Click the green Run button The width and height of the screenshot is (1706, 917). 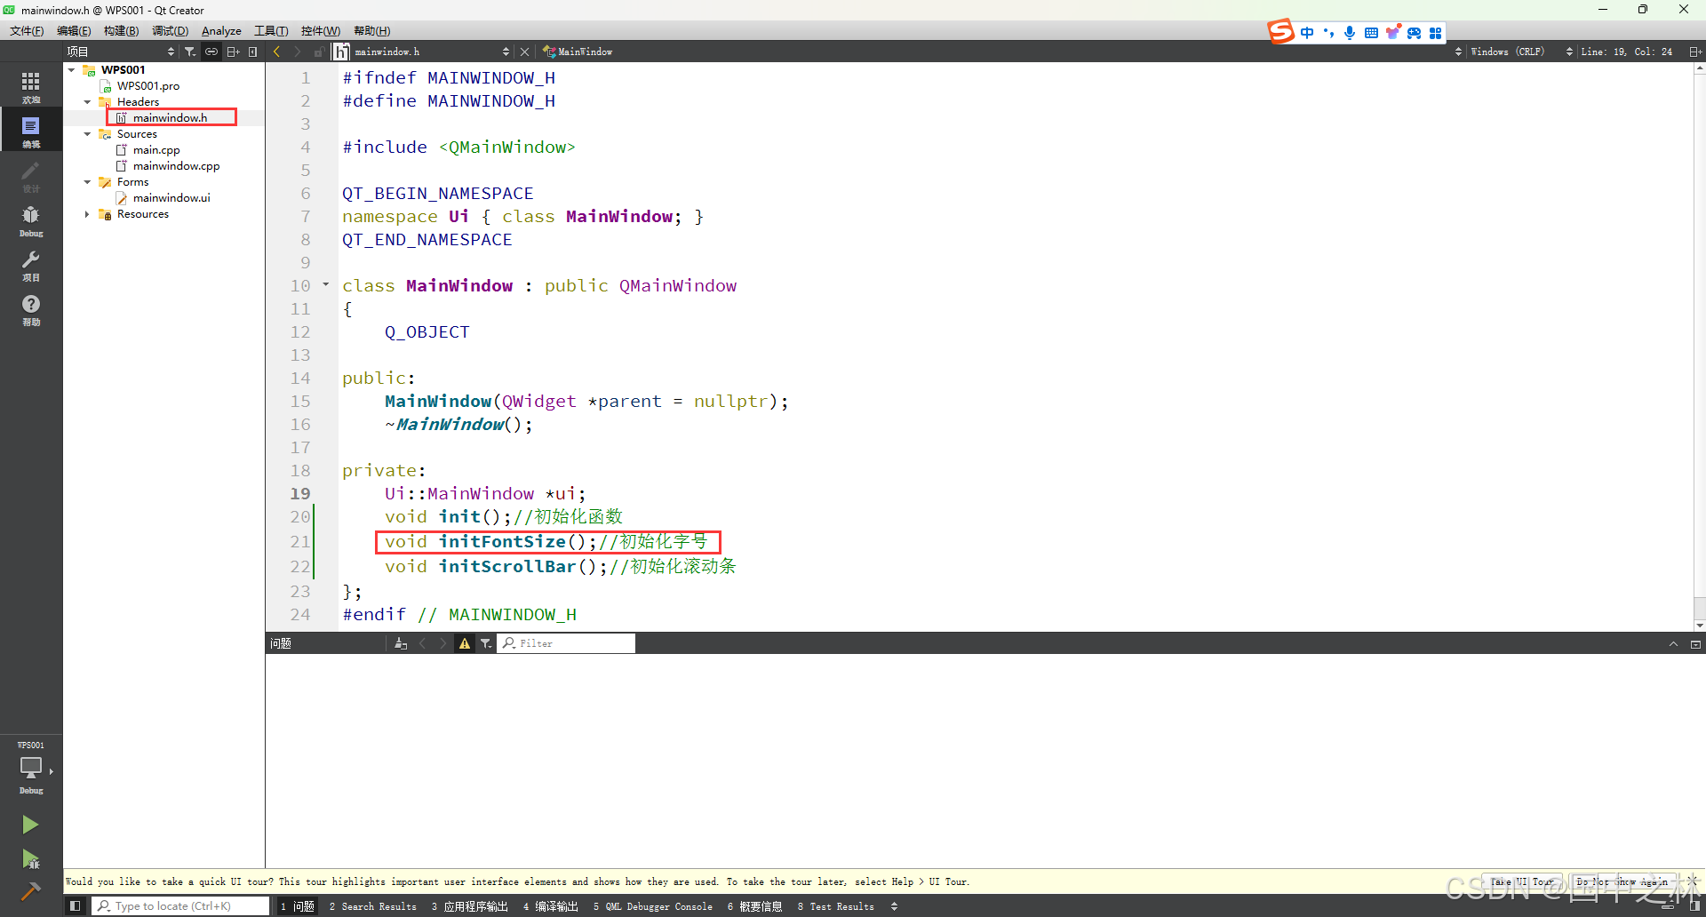click(30, 825)
